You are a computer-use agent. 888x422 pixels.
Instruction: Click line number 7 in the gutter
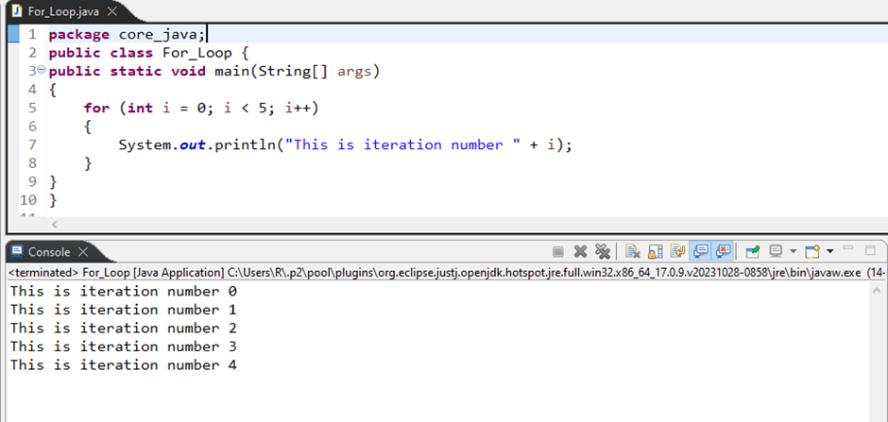click(32, 144)
